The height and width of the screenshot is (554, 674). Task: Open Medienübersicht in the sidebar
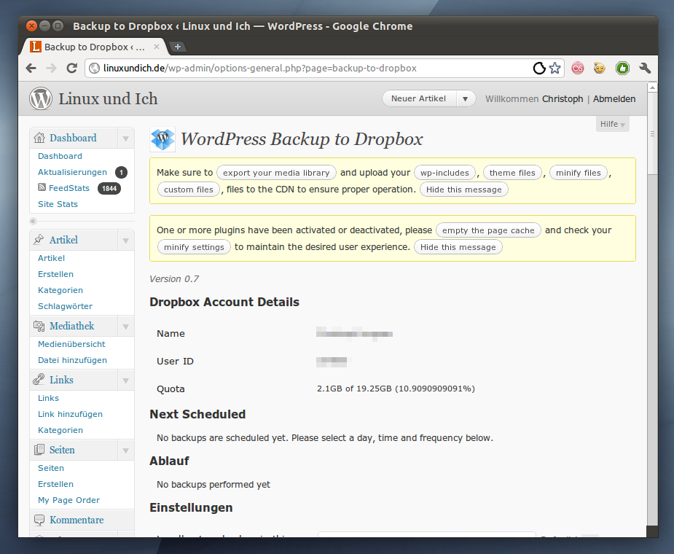(x=71, y=344)
